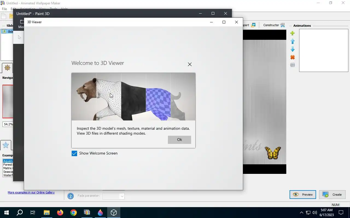Click Ok in the Welcome dialog
Viewport: 350px width, 218px height.
(x=179, y=140)
